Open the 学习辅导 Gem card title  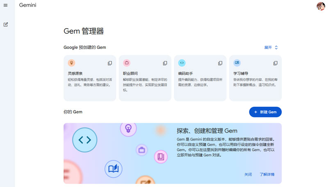241,74
